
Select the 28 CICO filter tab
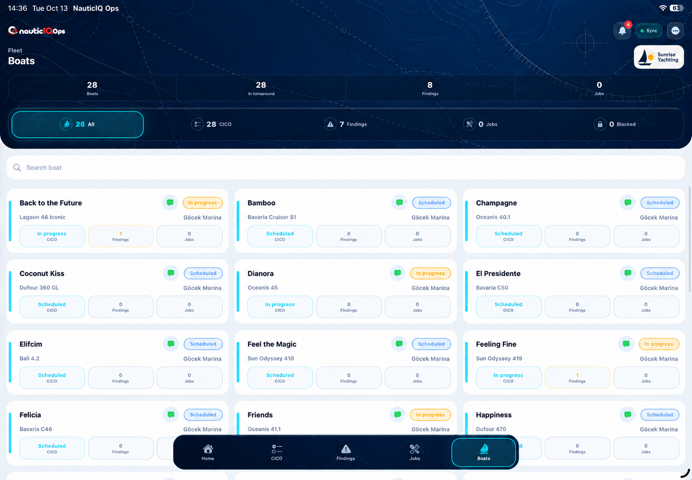(212, 124)
